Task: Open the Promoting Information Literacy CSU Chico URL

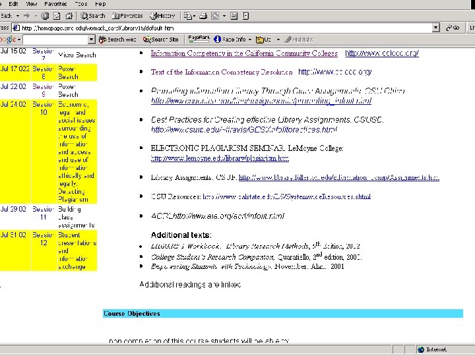Action: [261, 101]
